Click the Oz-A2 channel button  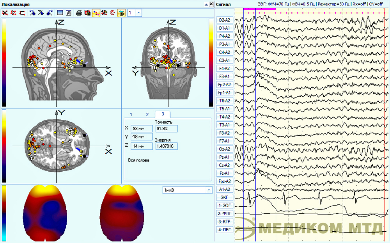coord(225,149)
